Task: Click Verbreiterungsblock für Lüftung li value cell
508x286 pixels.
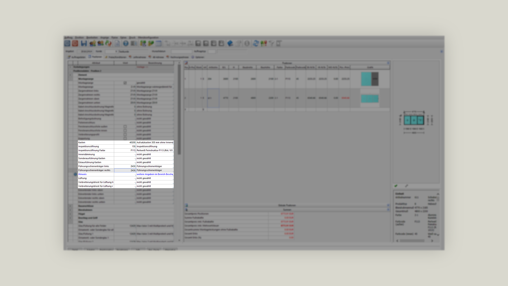Action: pos(125,182)
